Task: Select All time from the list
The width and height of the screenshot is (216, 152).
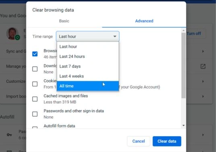Action: point(88,86)
